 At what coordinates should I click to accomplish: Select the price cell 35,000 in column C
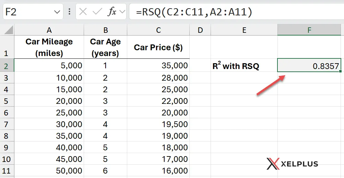[x=158, y=65]
